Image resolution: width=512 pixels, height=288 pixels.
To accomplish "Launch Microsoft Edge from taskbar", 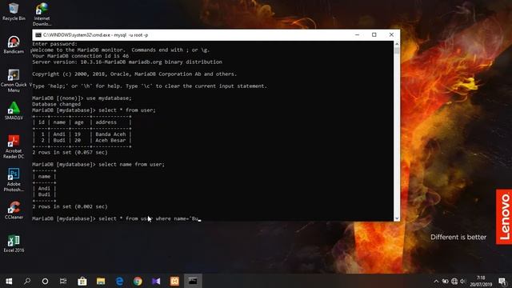I will (x=119, y=281).
